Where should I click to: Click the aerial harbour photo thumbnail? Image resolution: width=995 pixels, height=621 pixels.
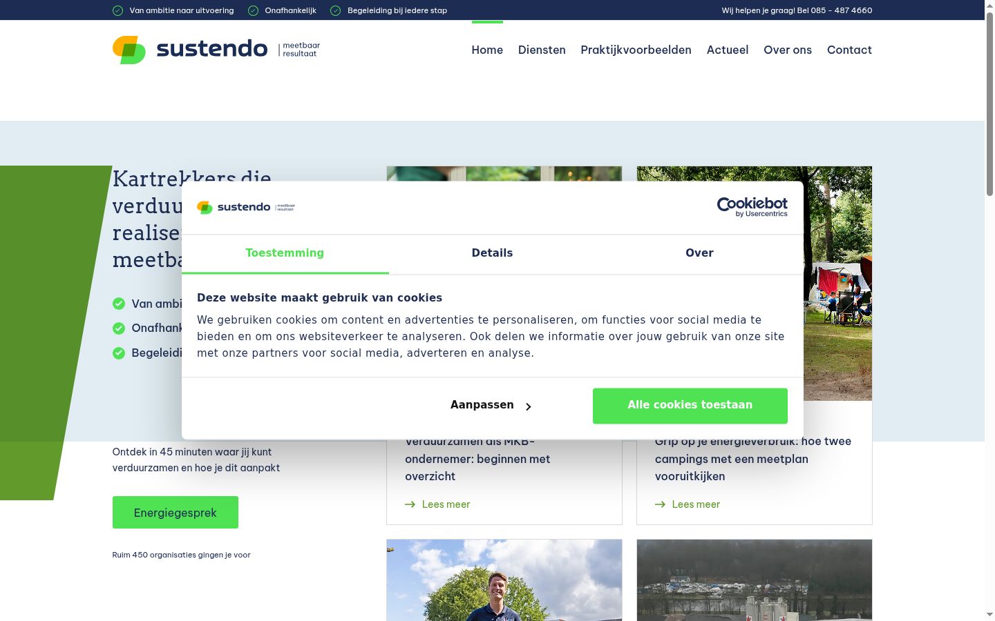pos(755,580)
